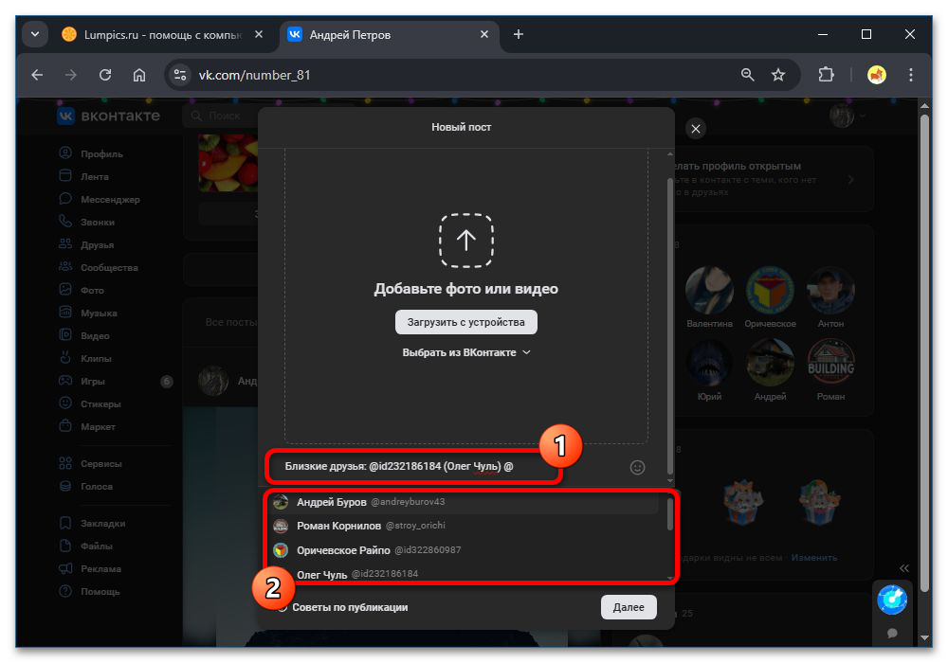Open profile avatar menu at top right
The height and width of the screenshot is (663, 948).
click(848, 116)
